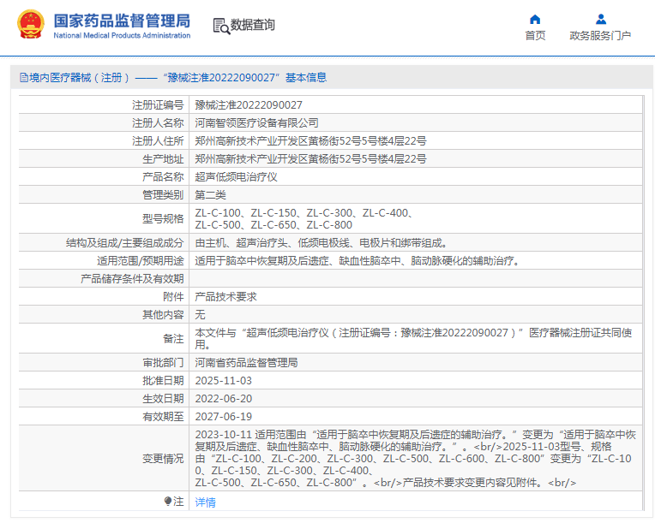This screenshot has height=529, width=655.
Task: Click the 数据查询 magnifier document icon
Action: point(221,26)
